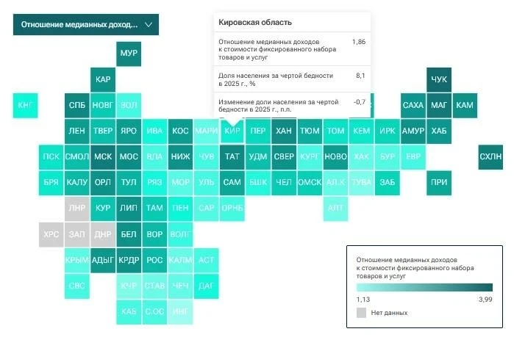Pick the ИНГ Ingushetia tile

(x=180, y=312)
